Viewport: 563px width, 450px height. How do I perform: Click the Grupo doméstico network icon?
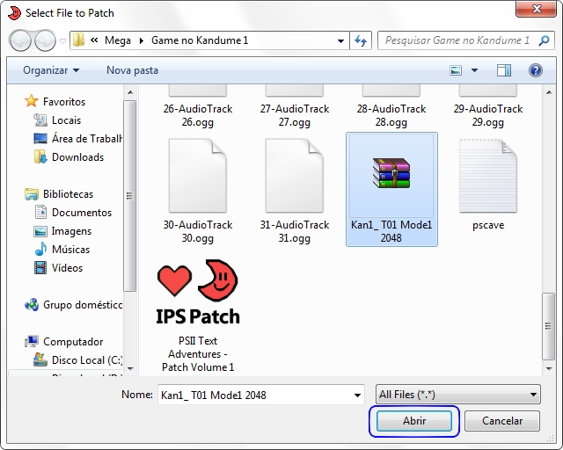(x=32, y=305)
